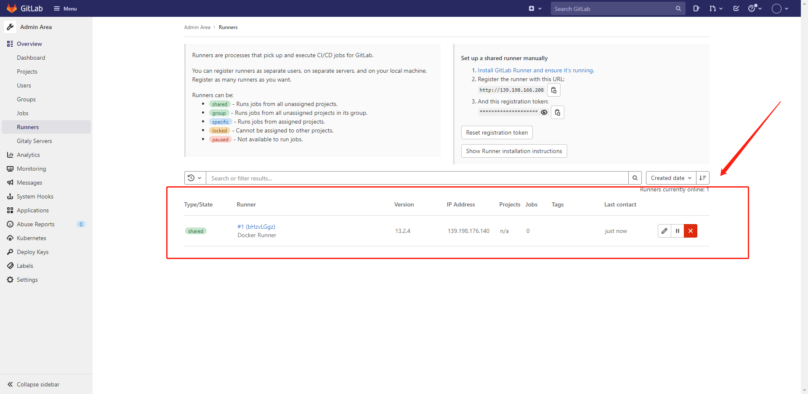808x394 pixels.
Task: Open Gitaly Servers in sidebar
Action: (x=35, y=141)
